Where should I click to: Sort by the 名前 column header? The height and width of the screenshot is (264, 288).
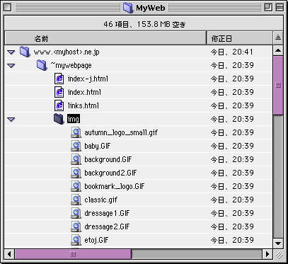[105, 38]
